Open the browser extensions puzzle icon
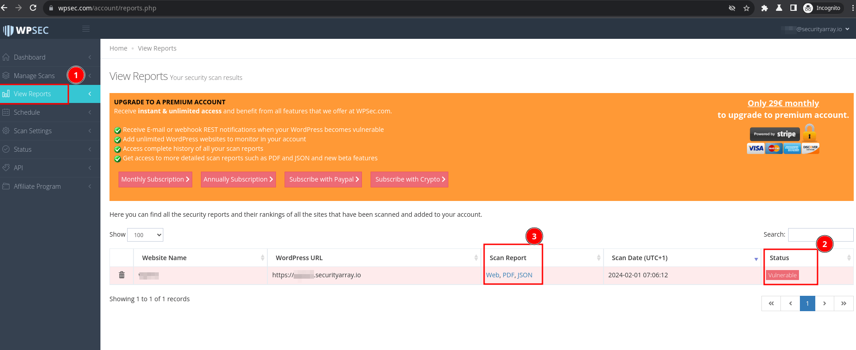The width and height of the screenshot is (856, 350). pos(765,8)
